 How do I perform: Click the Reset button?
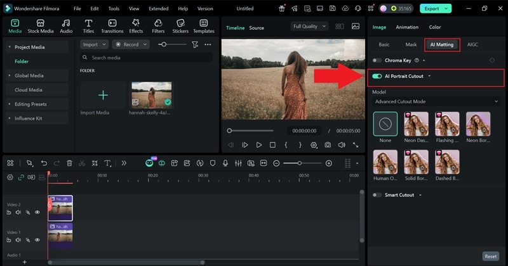pyautogui.click(x=490, y=256)
